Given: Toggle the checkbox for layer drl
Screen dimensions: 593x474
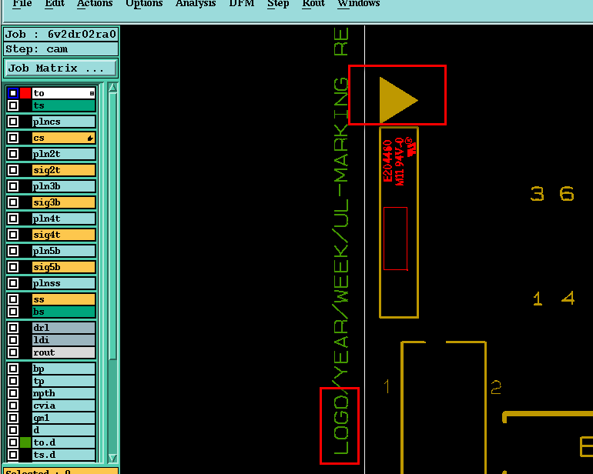Looking at the screenshot, I should pyautogui.click(x=13, y=328).
